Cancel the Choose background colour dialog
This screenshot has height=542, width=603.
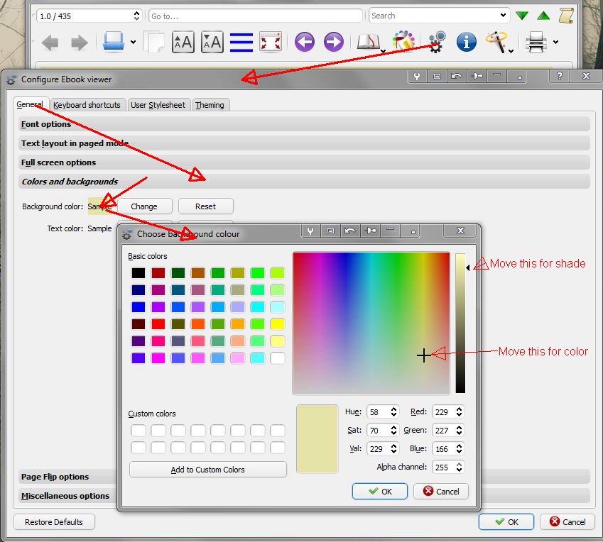441,492
